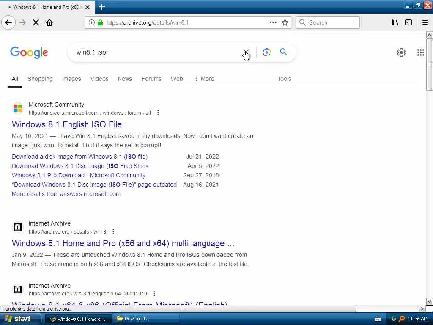Viewport: 433px width, 325px height.
Task: Click the forward navigation arrow
Action: pos(23,22)
